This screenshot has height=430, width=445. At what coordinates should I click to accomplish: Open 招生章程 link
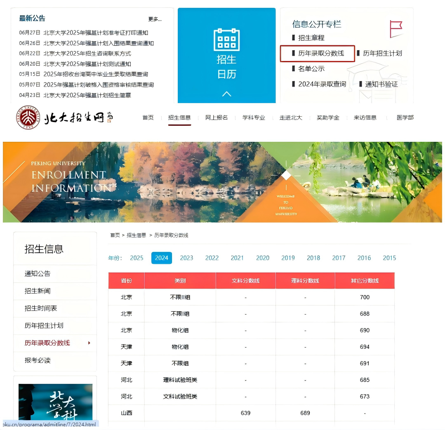pyautogui.click(x=311, y=38)
